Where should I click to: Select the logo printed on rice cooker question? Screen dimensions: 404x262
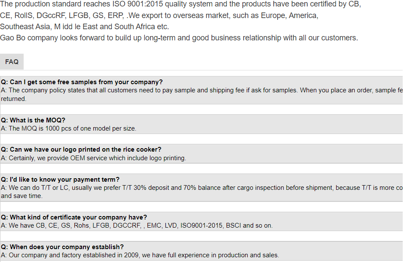click(81, 149)
